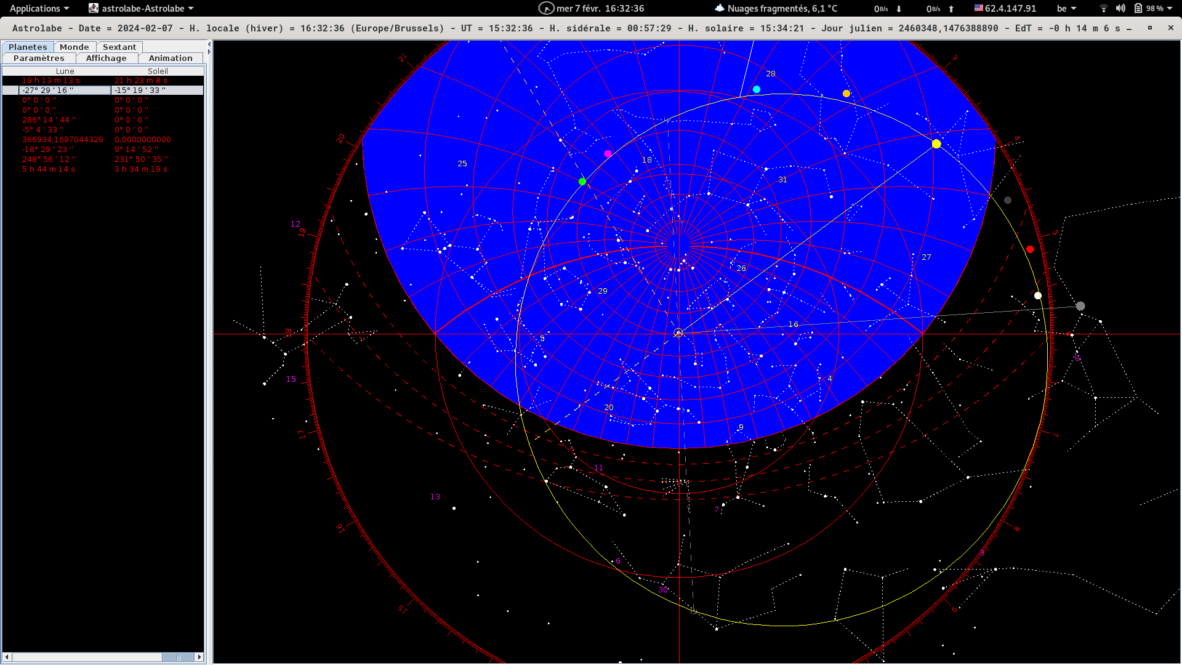Switch to the Monde tab

(x=74, y=47)
